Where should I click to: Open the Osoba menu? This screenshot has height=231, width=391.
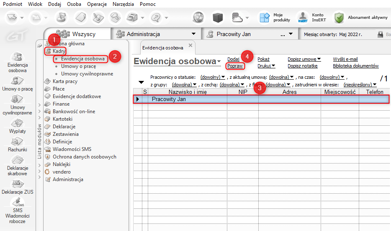pos(74,4)
